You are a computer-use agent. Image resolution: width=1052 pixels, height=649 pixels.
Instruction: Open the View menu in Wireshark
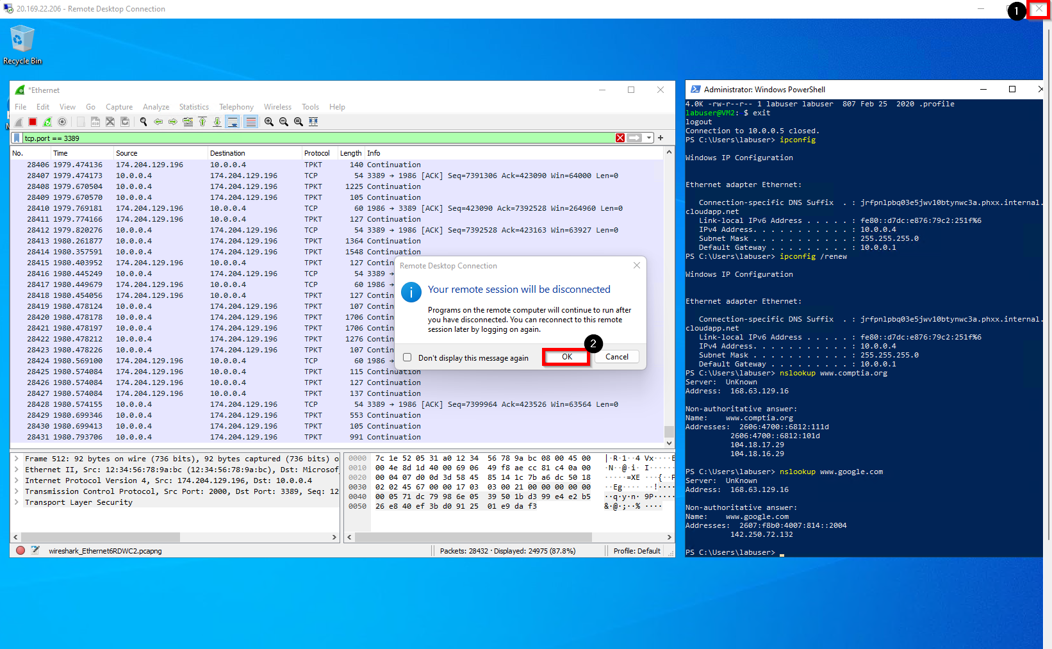click(x=67, y=107)
